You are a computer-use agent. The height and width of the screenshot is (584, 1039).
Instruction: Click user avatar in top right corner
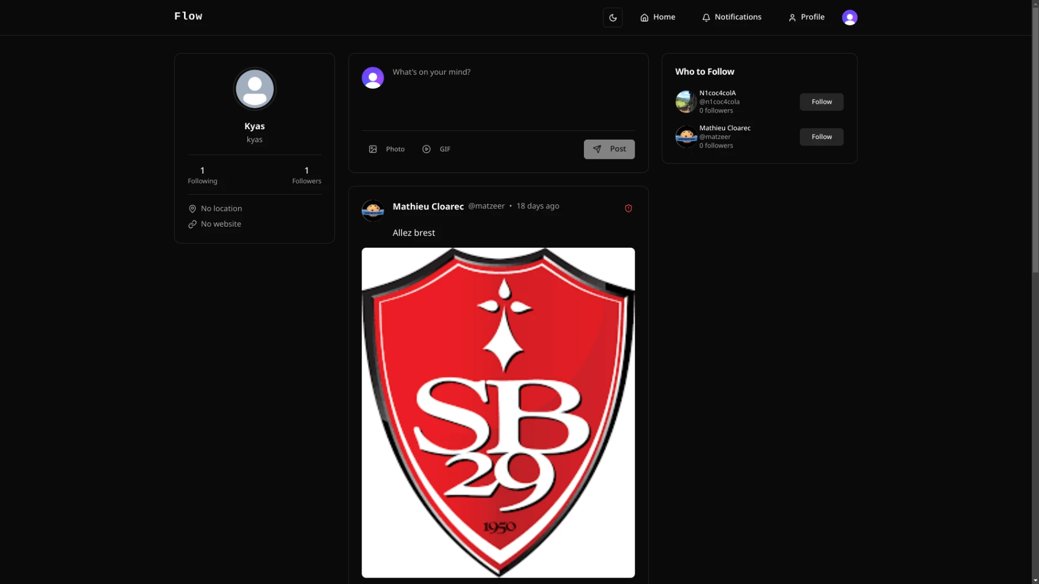click(850, 17)
